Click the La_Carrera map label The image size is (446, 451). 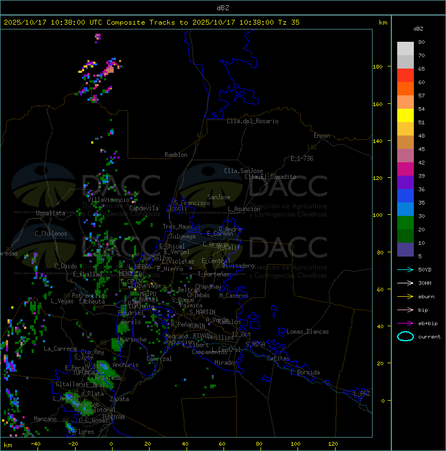61,349
